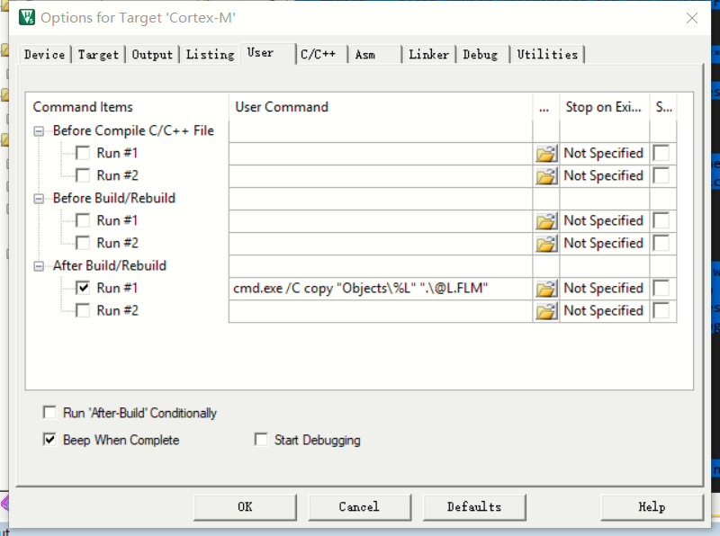The width and height of the screenshot is (720, 536).
Task: Edit the cmd.exe copy command field
Action: pos(381,288)
